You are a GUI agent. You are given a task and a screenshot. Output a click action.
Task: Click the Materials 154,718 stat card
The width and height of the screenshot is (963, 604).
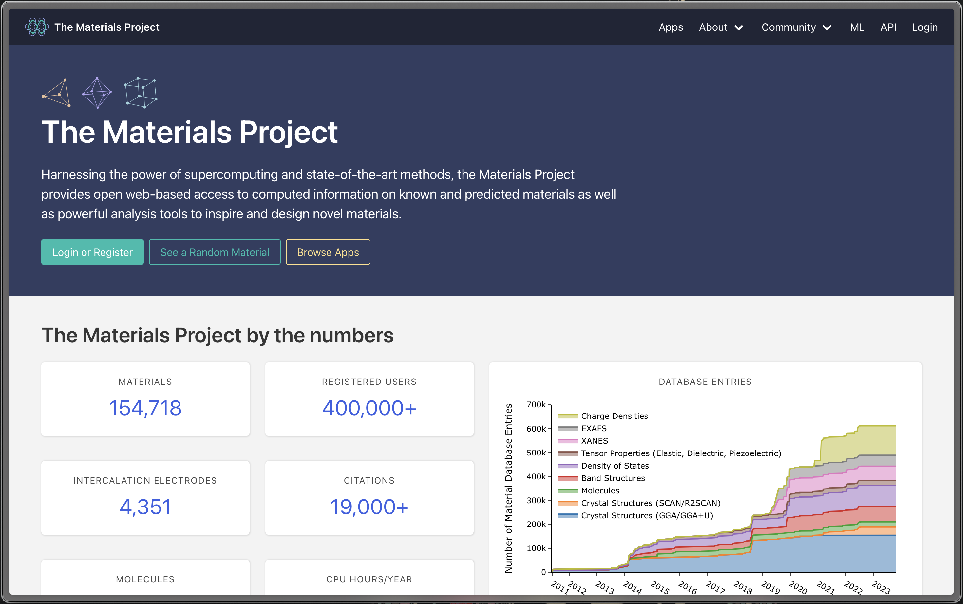pos(145,399)
